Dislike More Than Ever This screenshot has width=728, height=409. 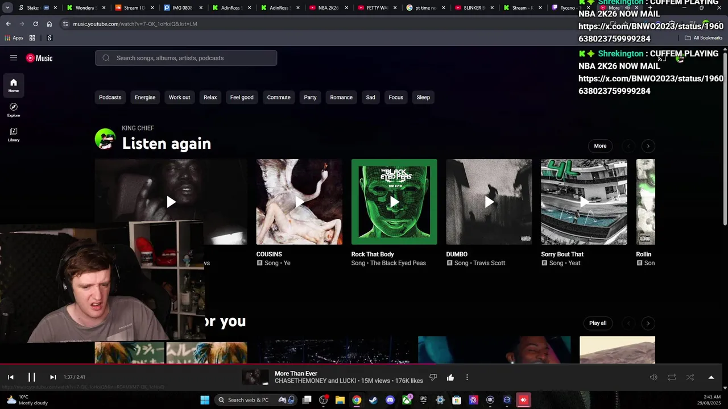pos(433,377)
